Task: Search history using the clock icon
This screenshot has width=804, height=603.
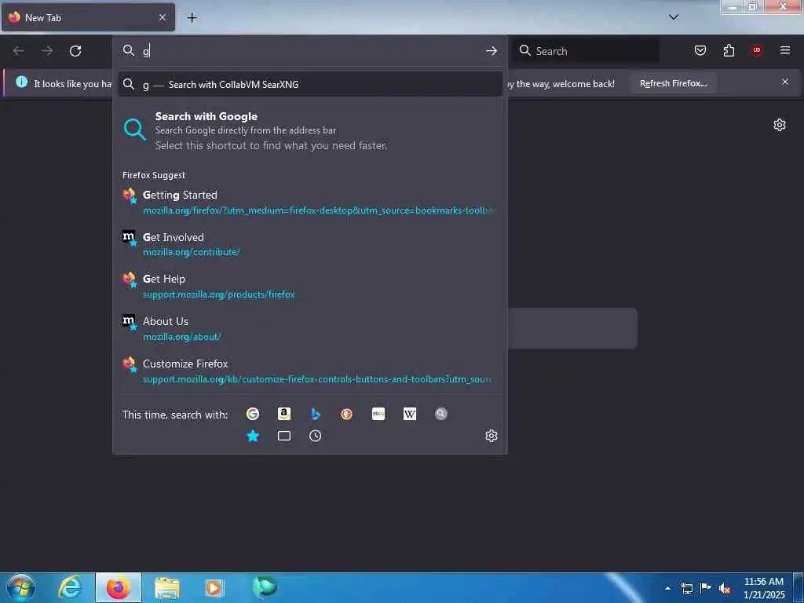Action: (x=316, y=436)
